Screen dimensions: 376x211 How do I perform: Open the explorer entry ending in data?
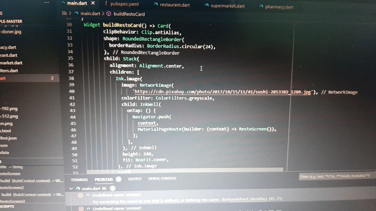(x=4, y=152)
